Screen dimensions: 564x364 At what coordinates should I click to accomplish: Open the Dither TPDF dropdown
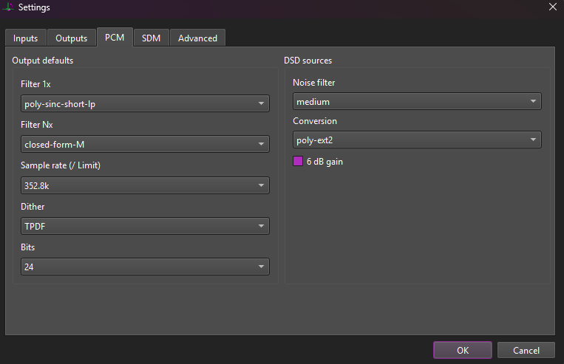point(145,226)
